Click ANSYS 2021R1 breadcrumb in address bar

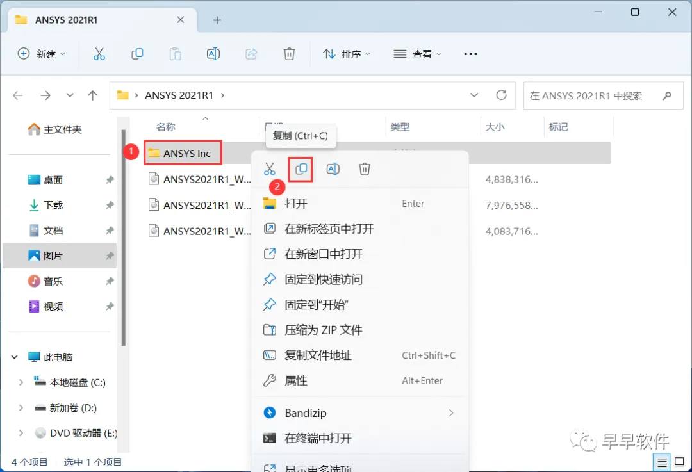tap(179, 95)
